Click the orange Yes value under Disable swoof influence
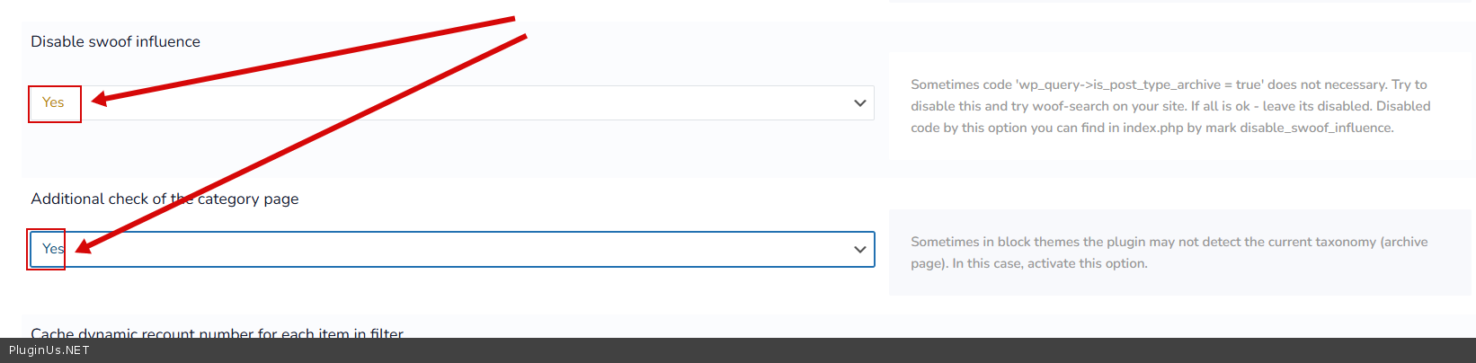 point(53,102)
